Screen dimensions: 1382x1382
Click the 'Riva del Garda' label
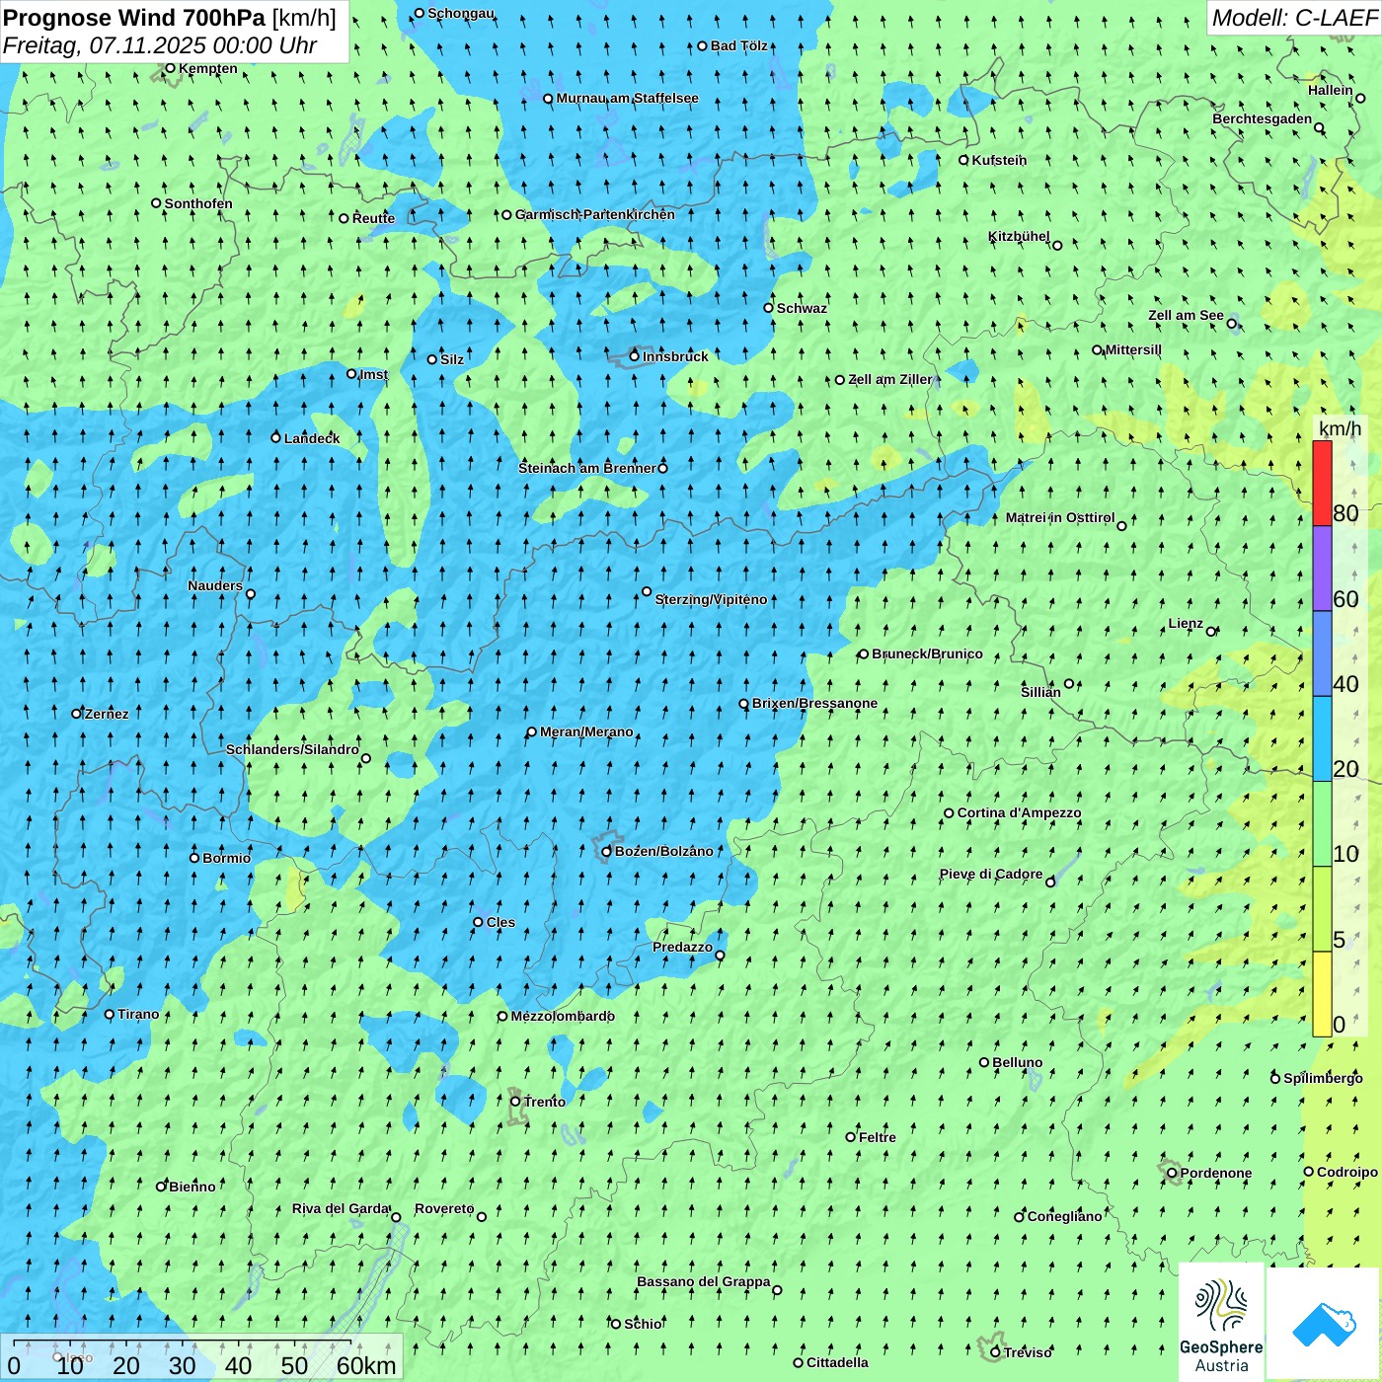coord(341,1208)
